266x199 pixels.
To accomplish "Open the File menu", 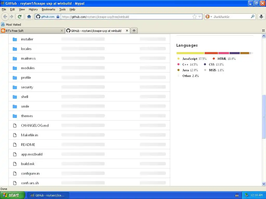I will tap(4, 9).
